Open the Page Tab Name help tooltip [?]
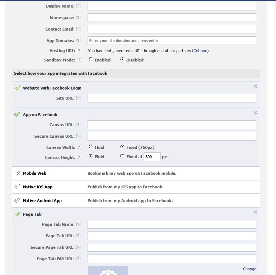276x275 pixels. point(78,224)
